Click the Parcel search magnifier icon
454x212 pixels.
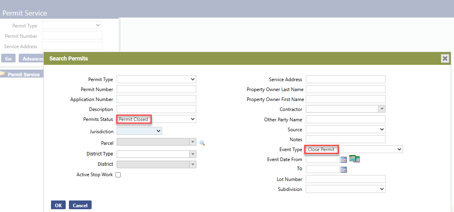[x=202, y=143]
